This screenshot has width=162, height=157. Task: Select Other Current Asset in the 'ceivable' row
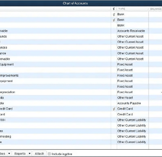130,59
